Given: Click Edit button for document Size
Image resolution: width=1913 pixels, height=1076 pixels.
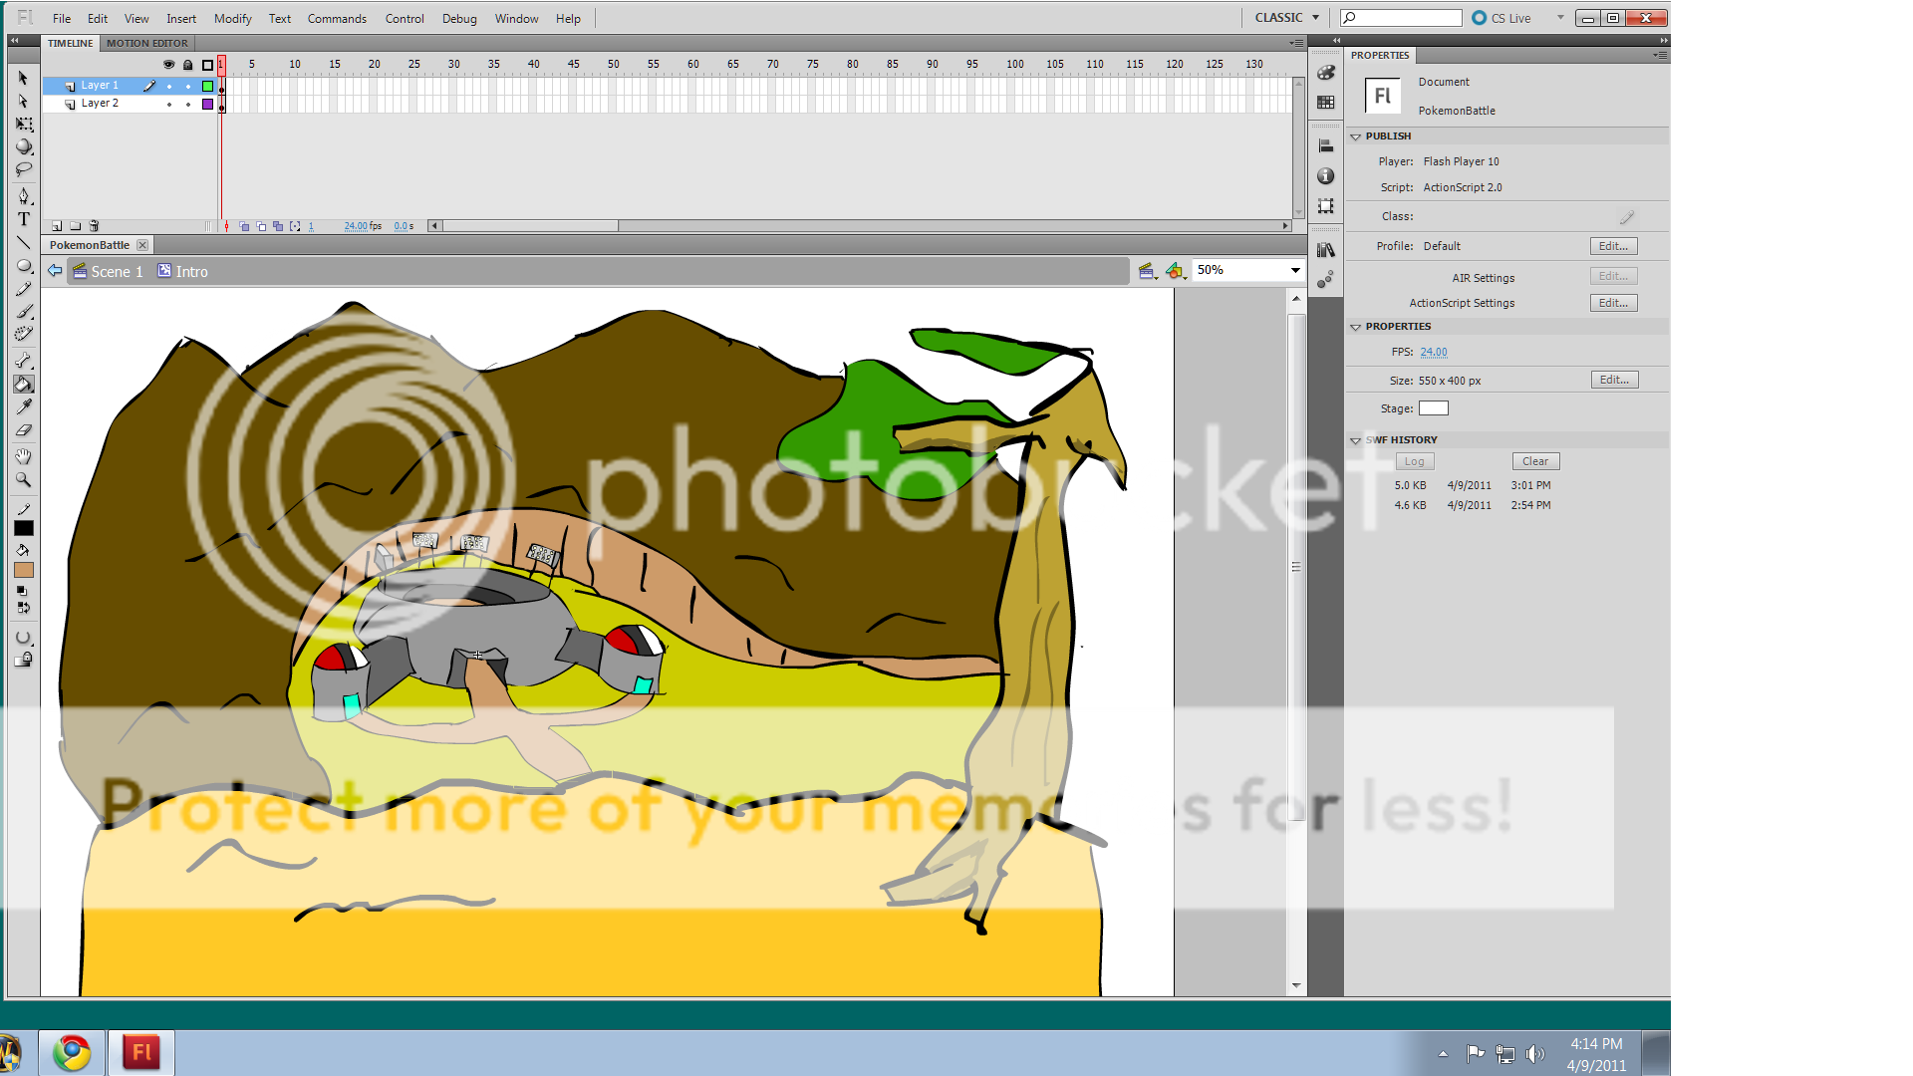Looking at the screenshot, I should tap(1614, 380).
